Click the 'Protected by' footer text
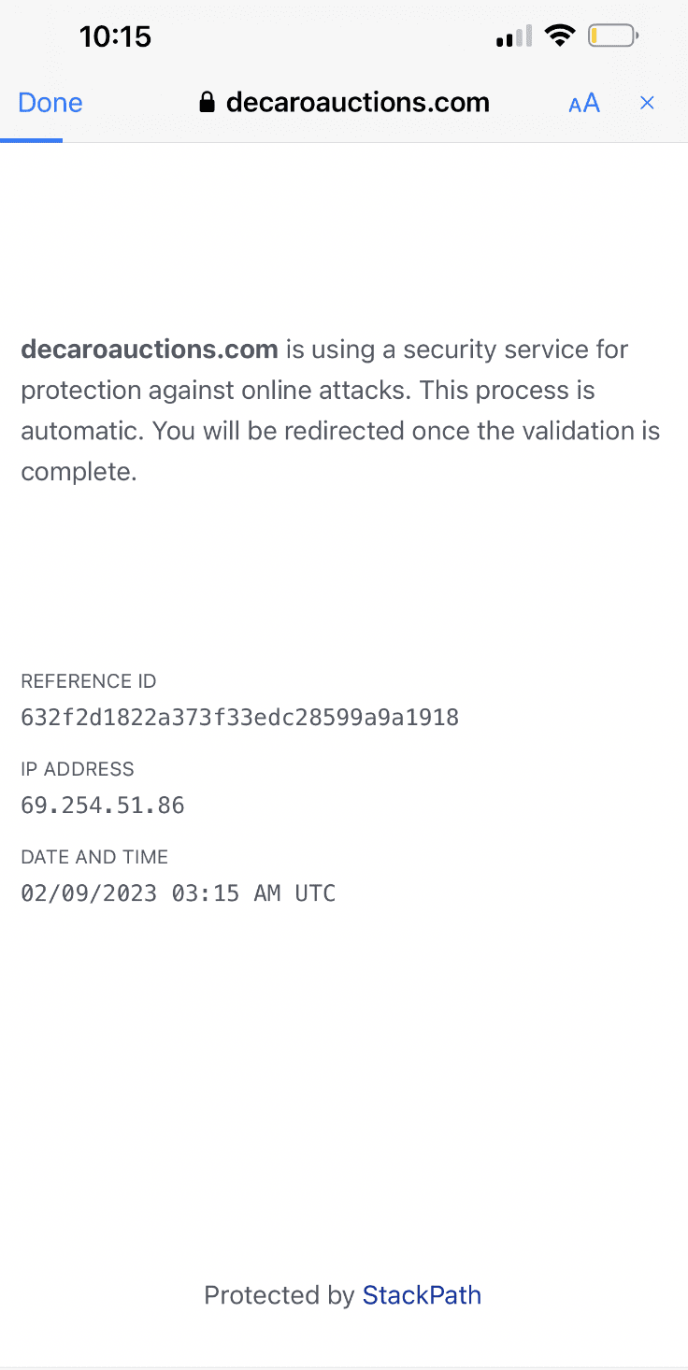688x1370 pixels. point(279,1295)
